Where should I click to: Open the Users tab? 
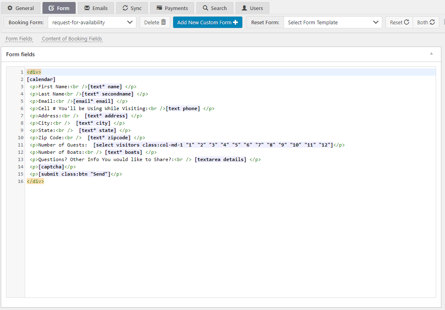pyautogui.click(x=252, y=8)
